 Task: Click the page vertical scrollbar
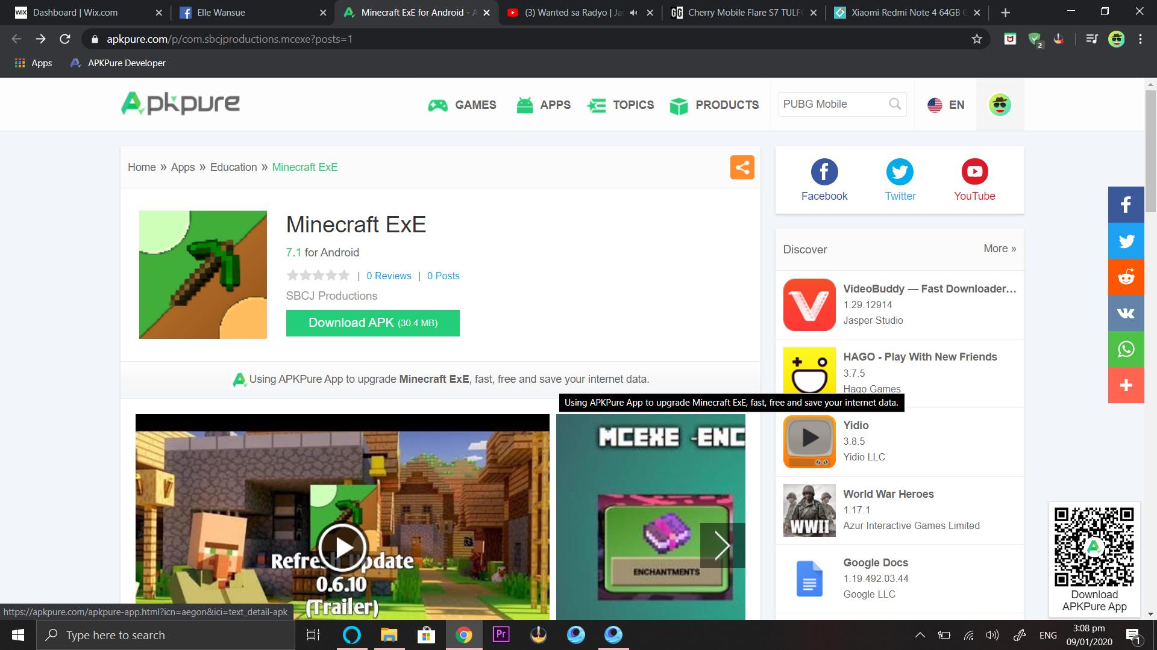[1150, 150]
